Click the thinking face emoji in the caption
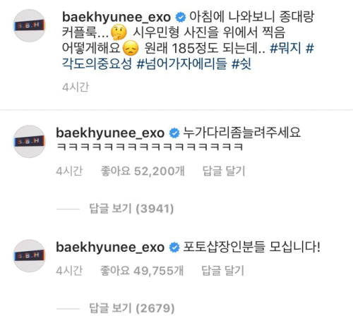The height and width of the screenshot is (323, 353). pos(119,32)
